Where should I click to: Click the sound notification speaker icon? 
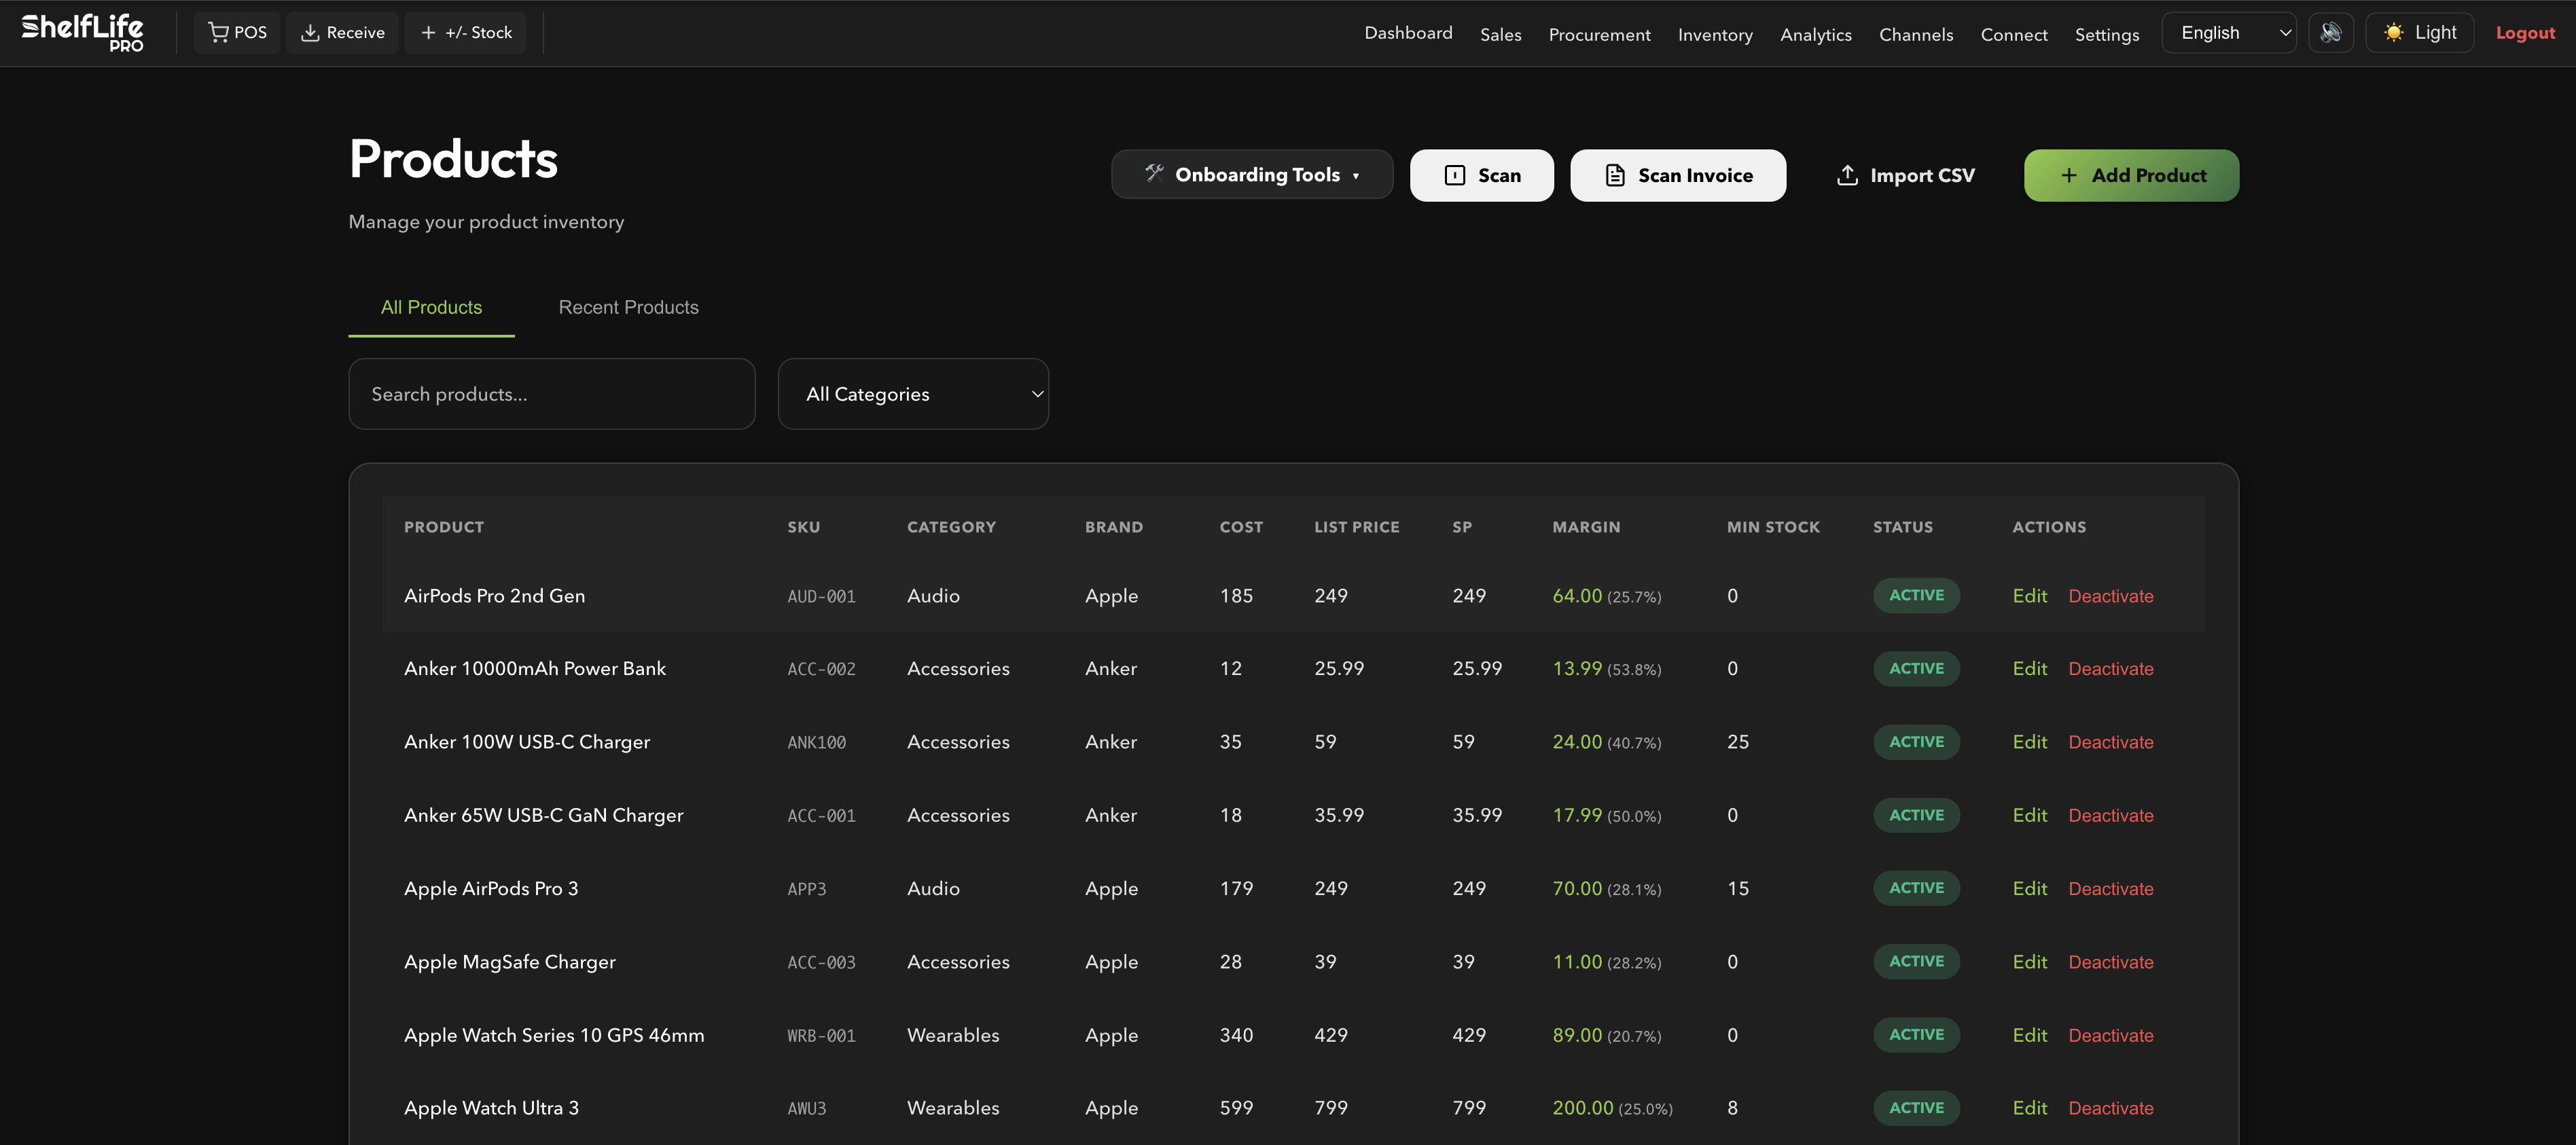click(2331, 32)
